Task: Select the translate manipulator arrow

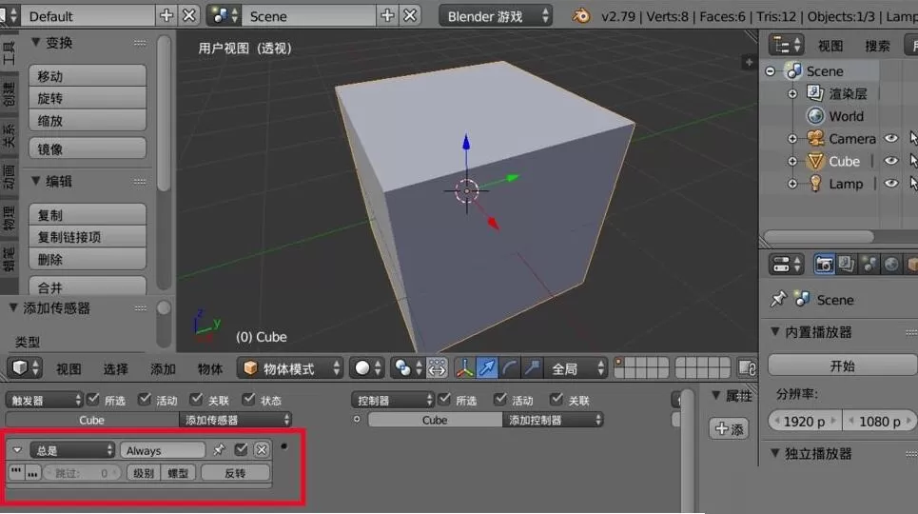Action: point(486,368)
